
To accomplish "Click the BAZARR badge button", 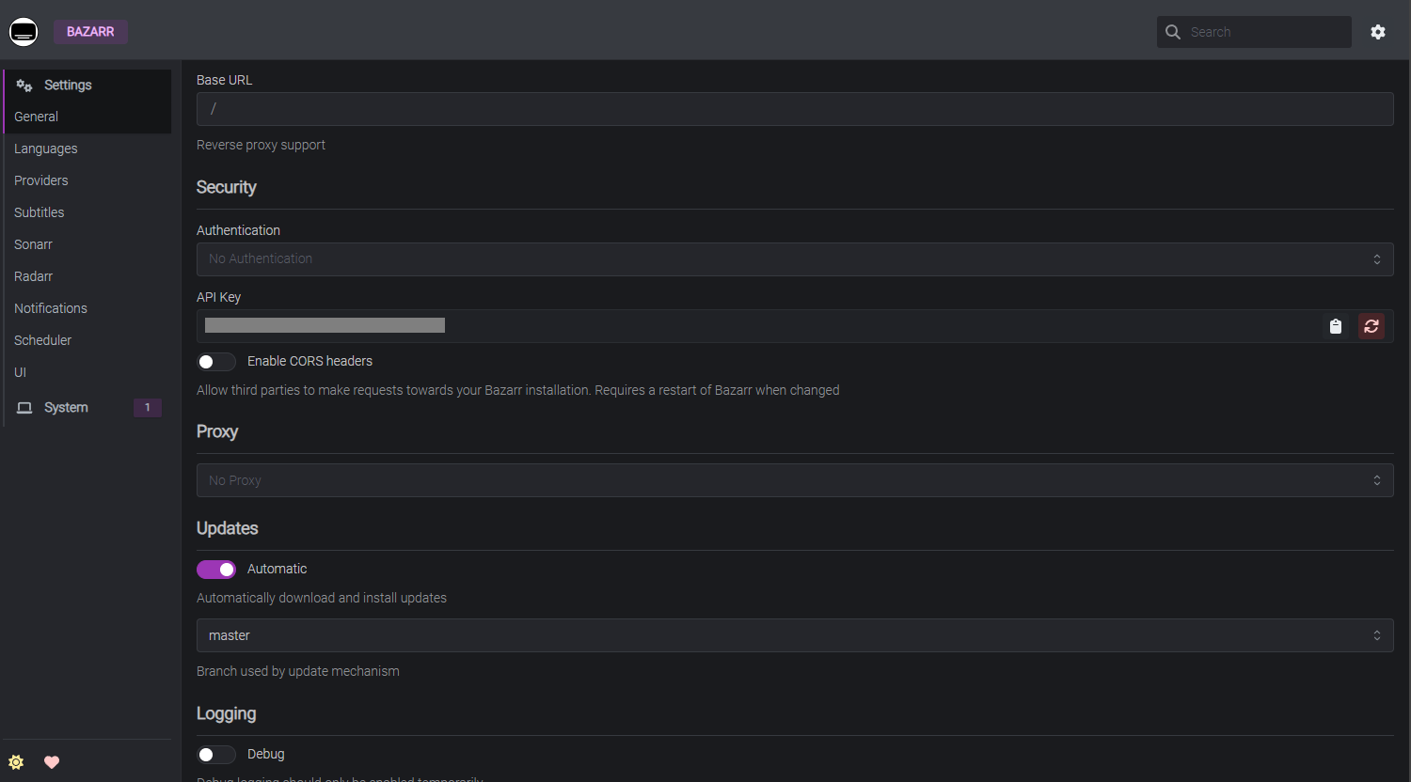I will (90, 32).
